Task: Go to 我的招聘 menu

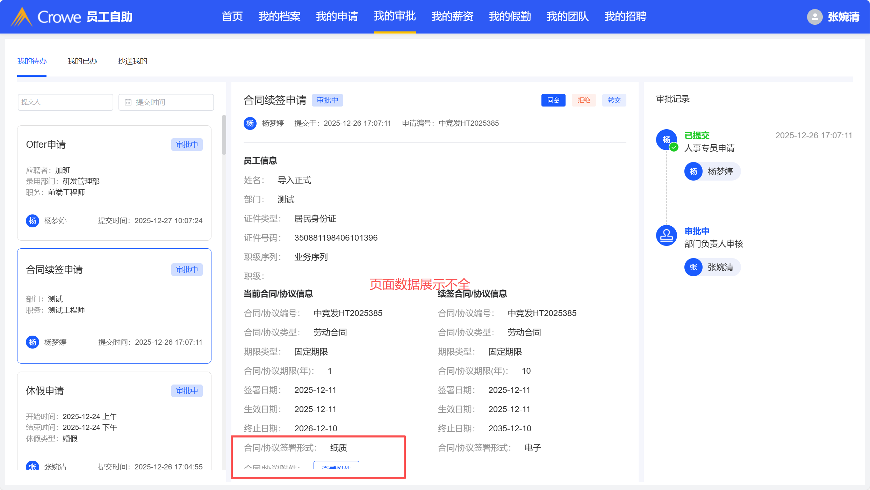Action: [625, 16]
